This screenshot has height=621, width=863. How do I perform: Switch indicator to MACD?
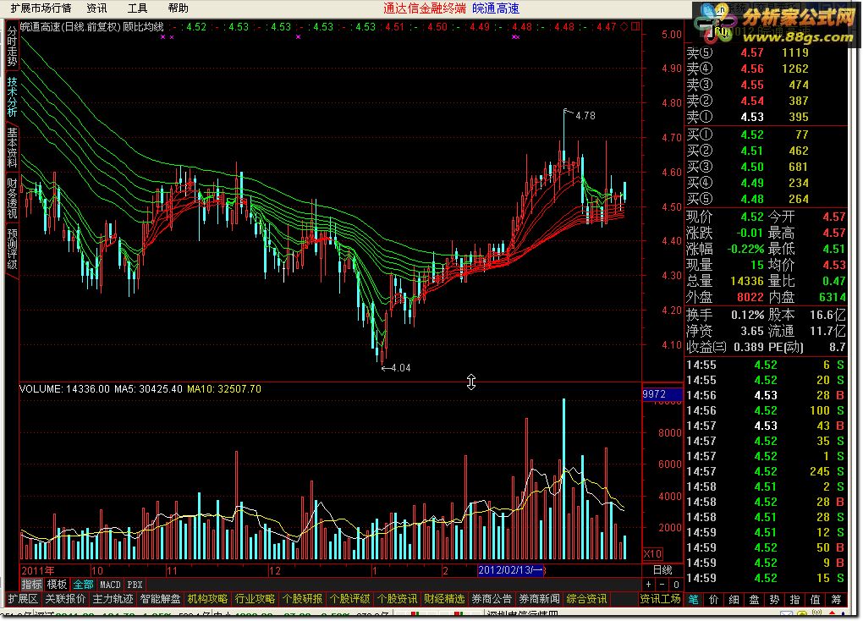click(x=110, y=585)
